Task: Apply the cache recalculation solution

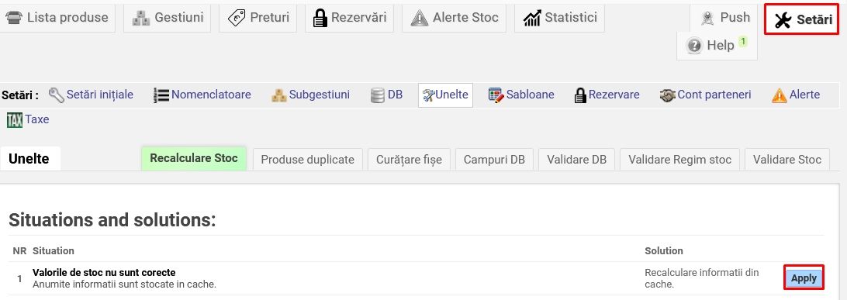Action: tap(804, 278)
